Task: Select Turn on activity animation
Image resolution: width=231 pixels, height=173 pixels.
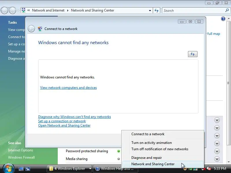Action: click(x=163, y=143)
